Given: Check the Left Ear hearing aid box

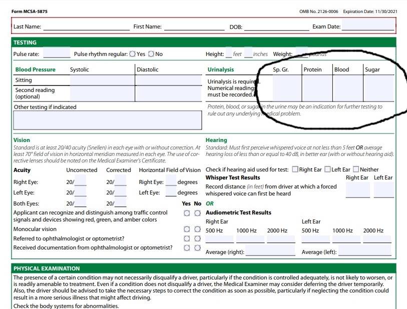Looking at the screenshot, I should click(x=327, y=169).
